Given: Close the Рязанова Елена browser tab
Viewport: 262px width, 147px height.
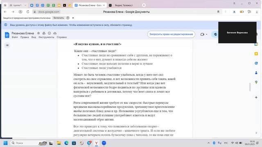Looking at the screenshot, I should point(104,5).
